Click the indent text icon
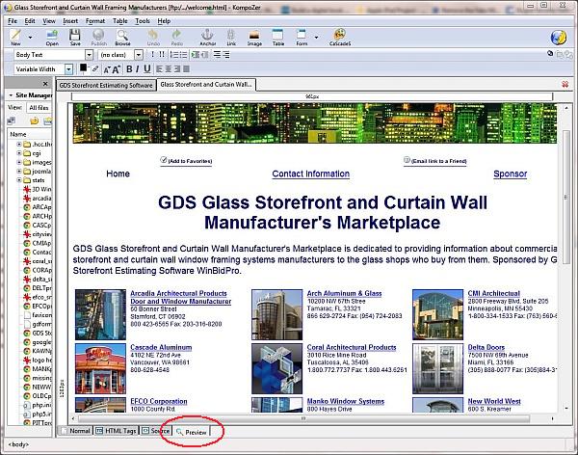This screenshot has width=578, height=455. pos(196,55)
